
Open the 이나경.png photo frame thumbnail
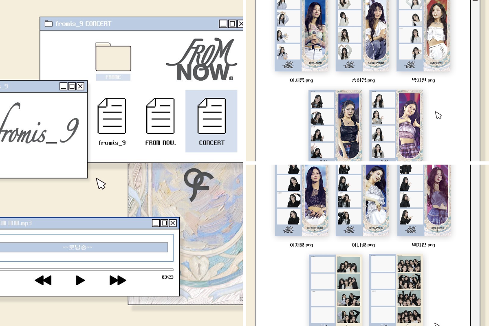coord(362,200)
